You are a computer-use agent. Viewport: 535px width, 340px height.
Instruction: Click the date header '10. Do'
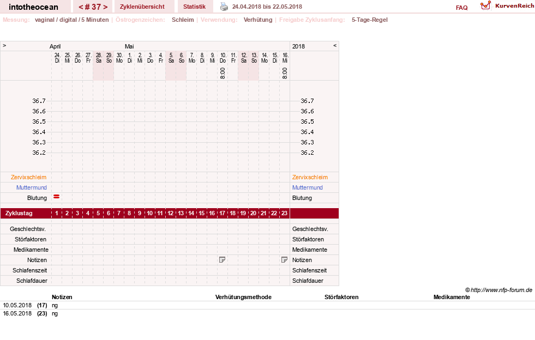click(223, 58)
